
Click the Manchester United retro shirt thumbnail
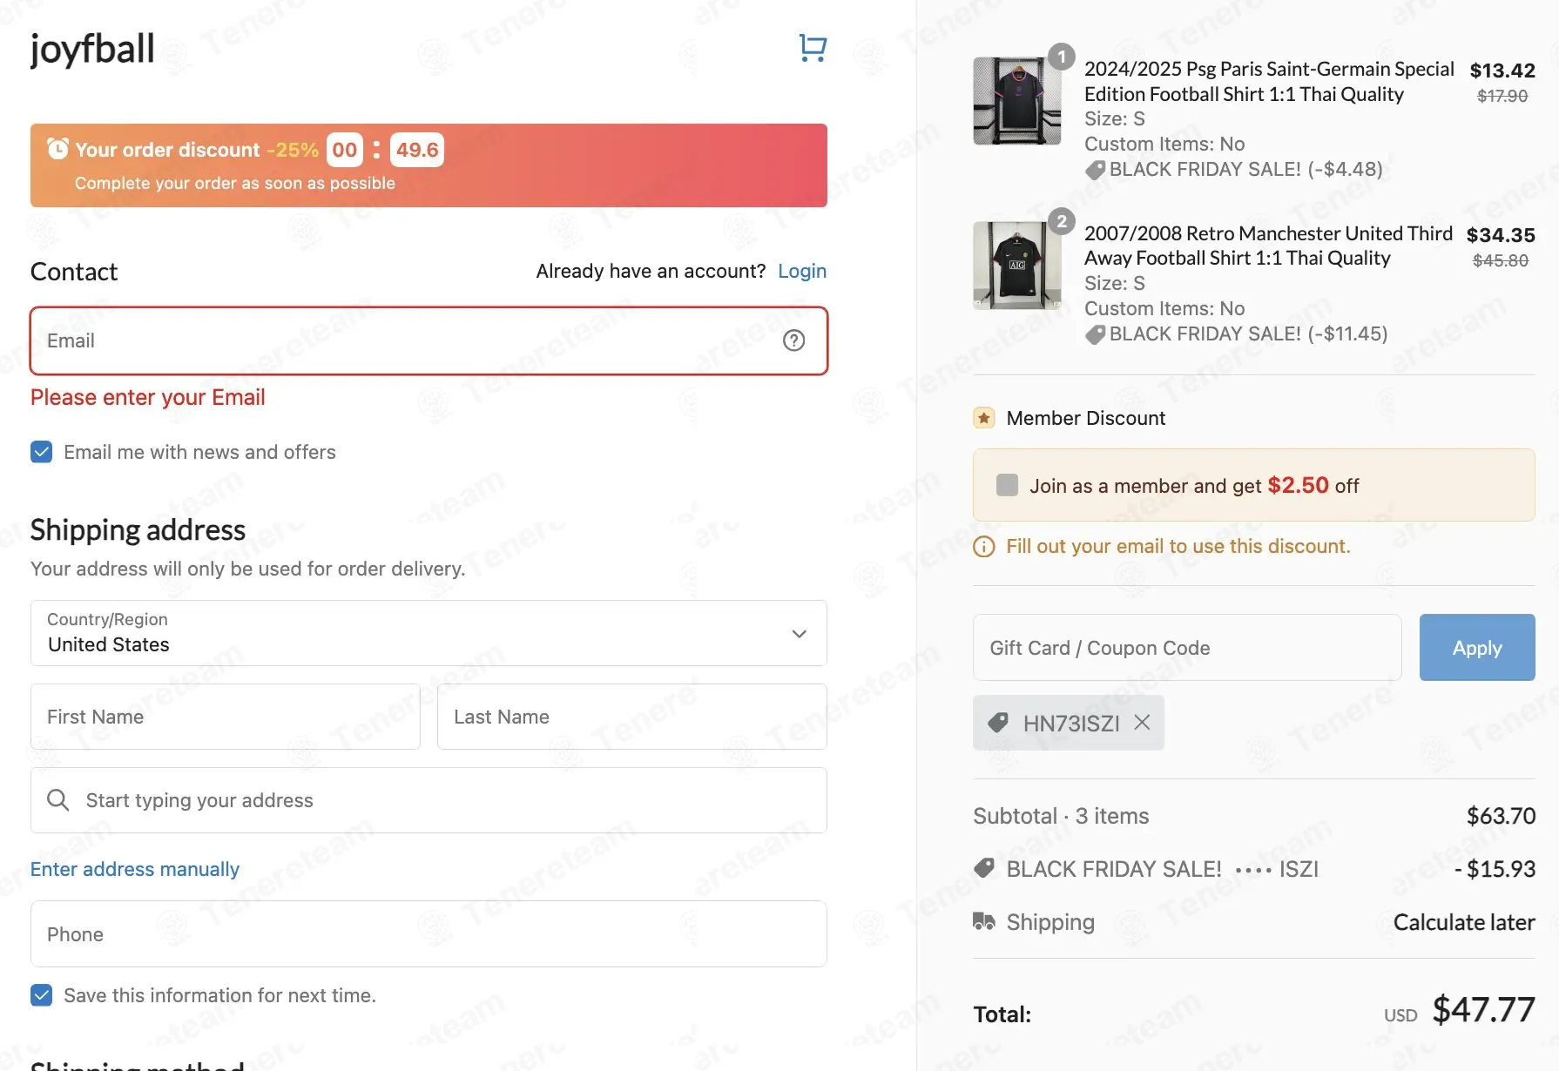(1017, 266)
